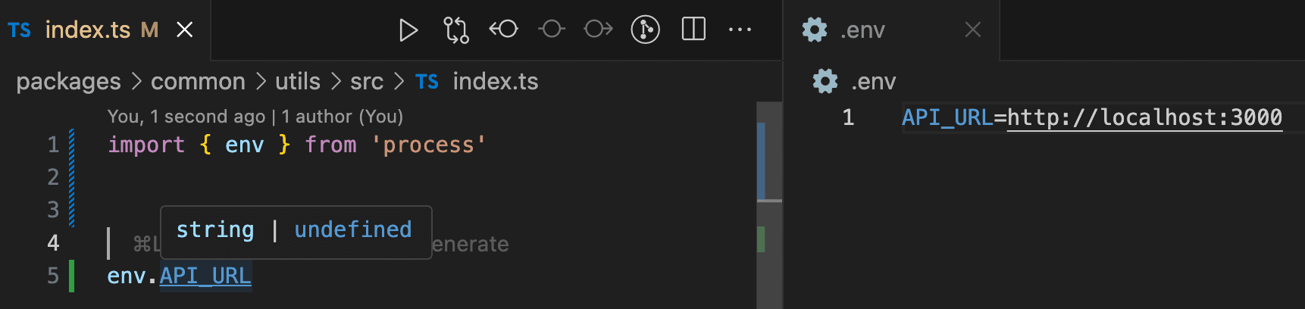The image size is (1305, 309).
Task: Open the More Actions ellipsis menu
Action: 740,30
